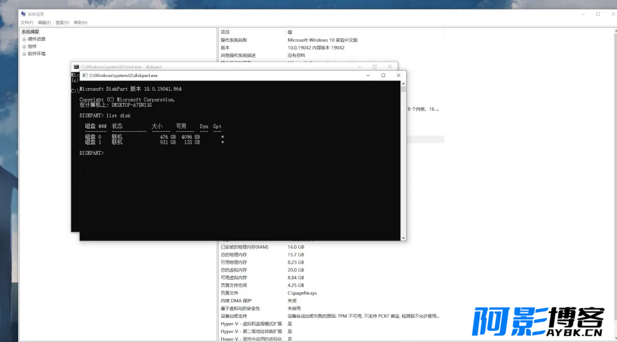The image size is (617, 342).
Task: Click the 没有资料 value
Action: pos(297,55)
